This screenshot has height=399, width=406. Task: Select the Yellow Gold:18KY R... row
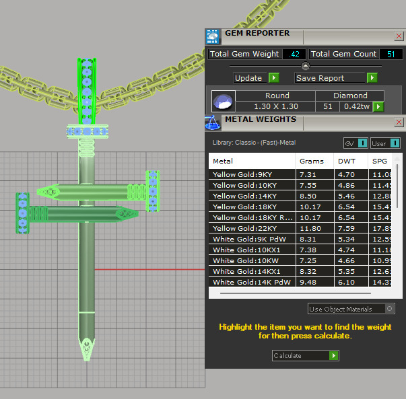300,217
